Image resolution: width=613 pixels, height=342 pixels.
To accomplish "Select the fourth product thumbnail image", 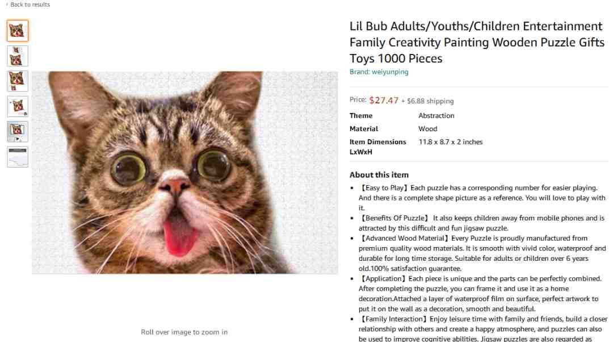I will coord(18,106).
